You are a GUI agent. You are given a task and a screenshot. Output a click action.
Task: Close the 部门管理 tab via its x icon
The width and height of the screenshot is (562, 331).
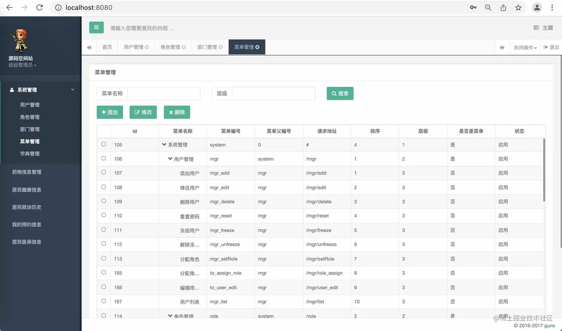click(220, 47)
